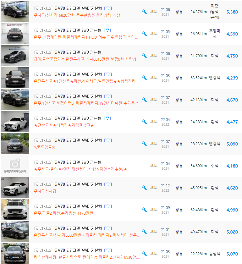Click the wrench icon on the 28,239km listing
This screenshot has width=242, height=264.
[145, 144]
